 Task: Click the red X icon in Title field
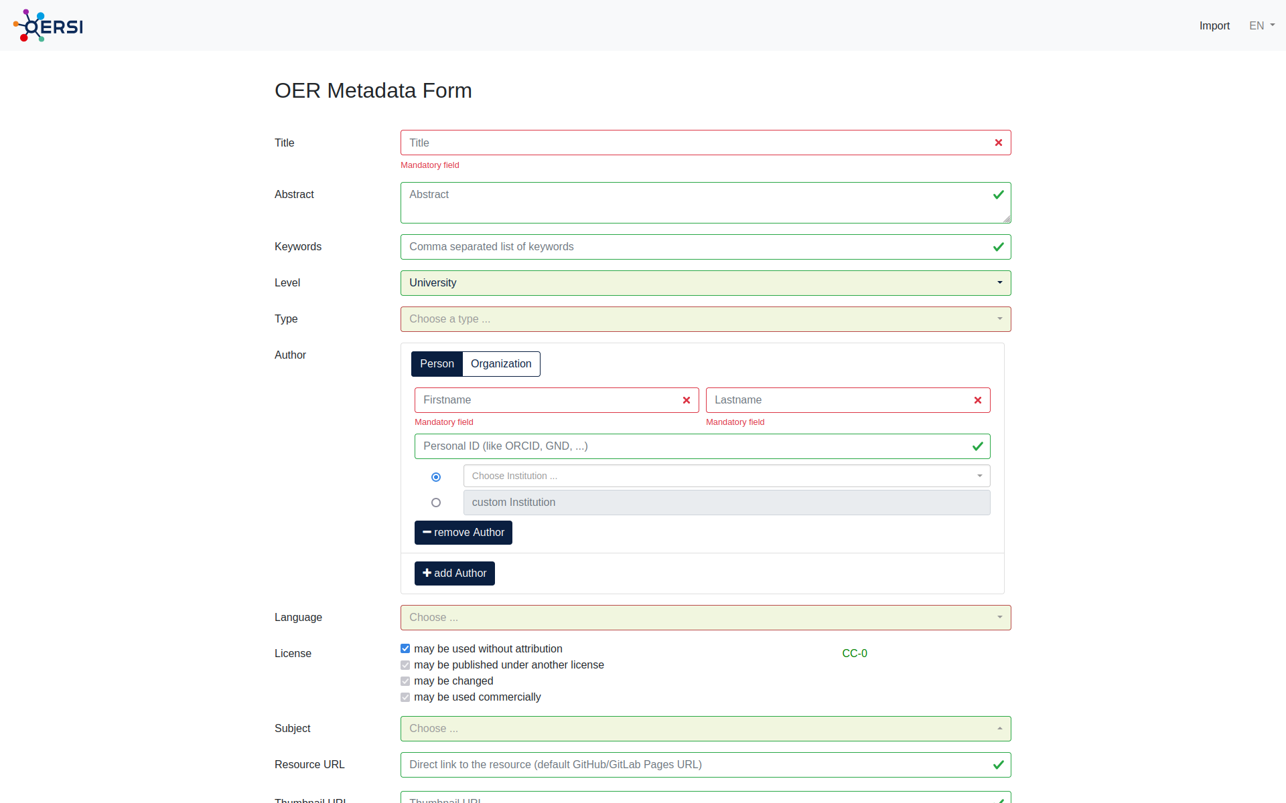click(x=998, y=143)
